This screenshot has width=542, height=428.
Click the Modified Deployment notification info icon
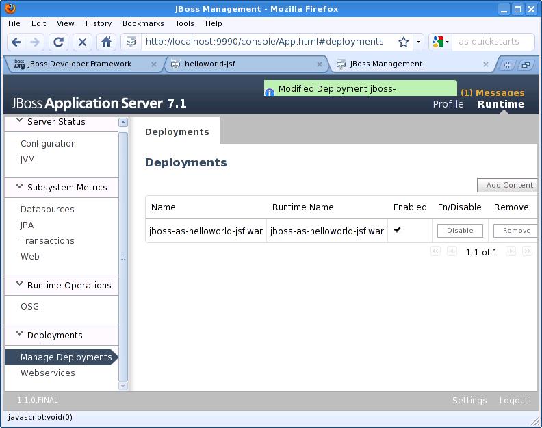pos(269,92)
